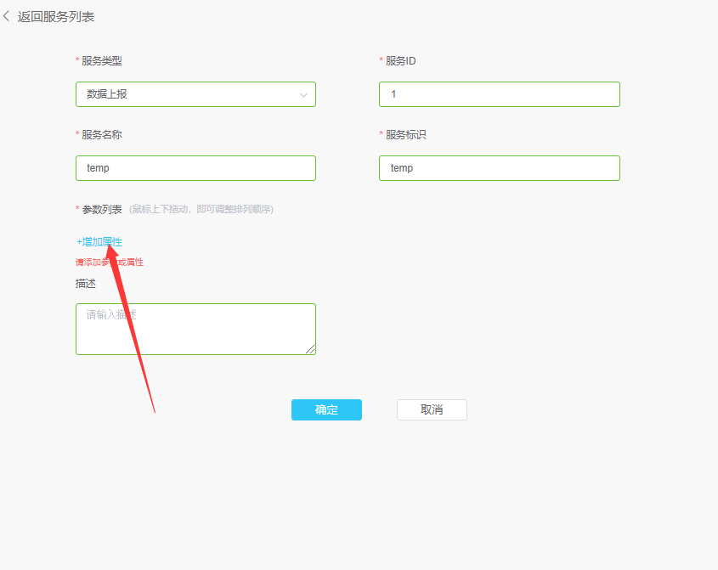The width and height of the screenshot is (718, 570).
Task: Click the 服务ID input containing 1
Action: coord(499,94)
